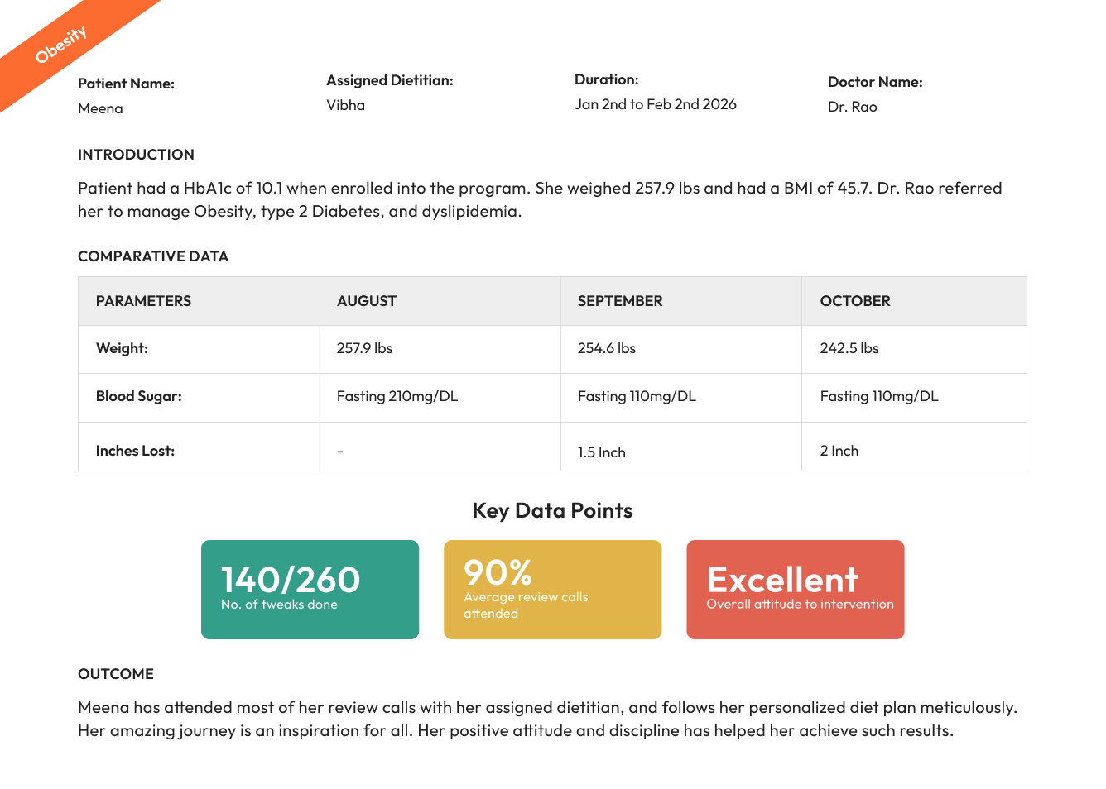Click the Key Data Points title

[552, 511]
